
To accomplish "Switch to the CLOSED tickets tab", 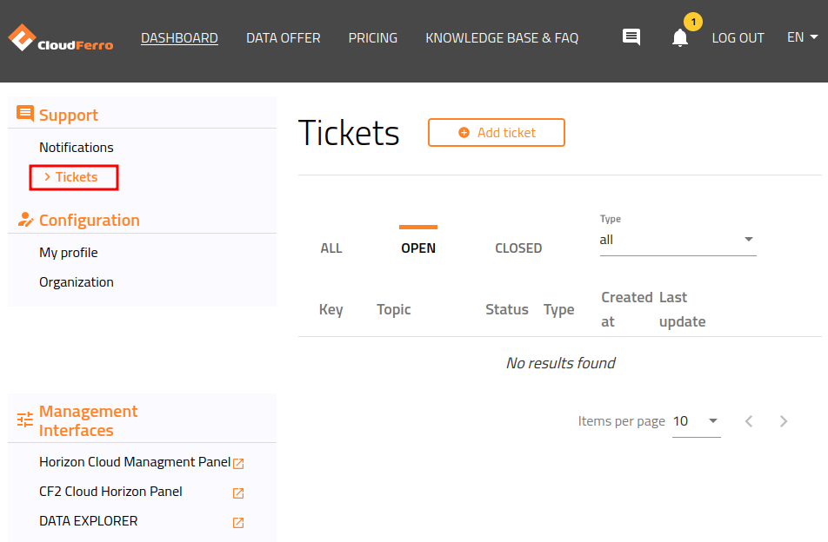I will coord(518,248).
